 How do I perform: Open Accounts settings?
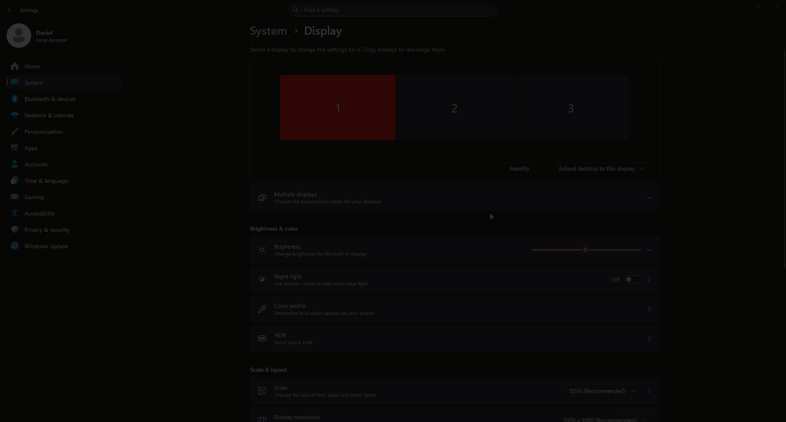click(x=36, y=164)
